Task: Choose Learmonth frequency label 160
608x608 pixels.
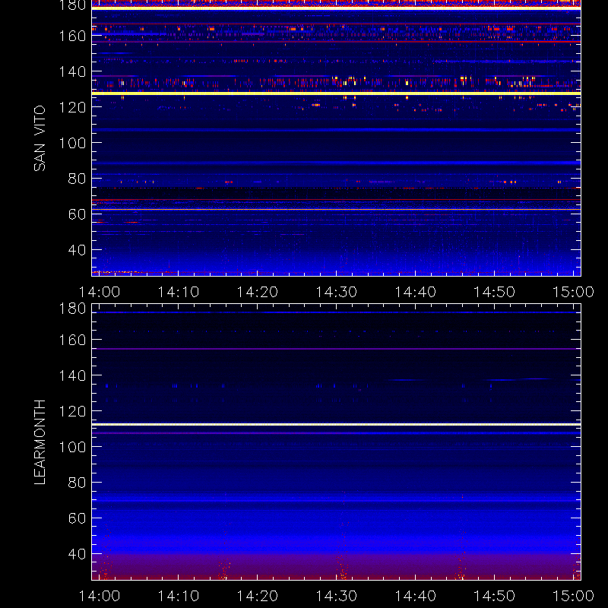Action: tap(72, 340)
